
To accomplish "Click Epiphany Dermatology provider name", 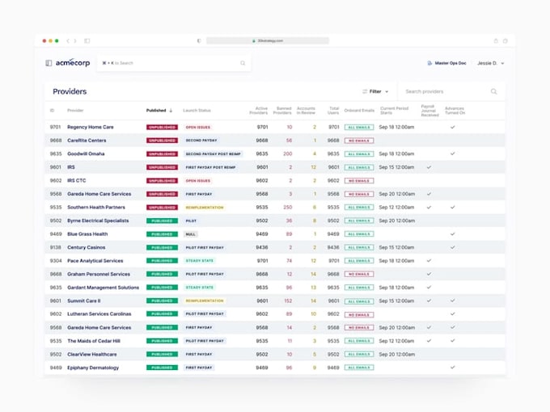I will tap(93, 368).
